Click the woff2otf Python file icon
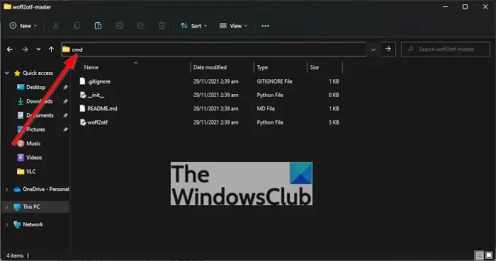Image resolution: width=496 pixels, height=261 pixels. pyautogui.click(x=83, y=122)
